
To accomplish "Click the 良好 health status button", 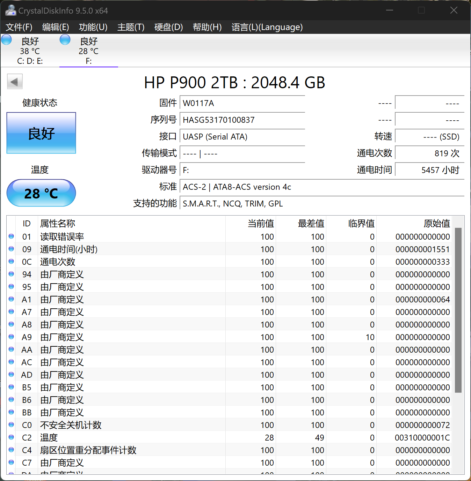I will tap(41, 133).
